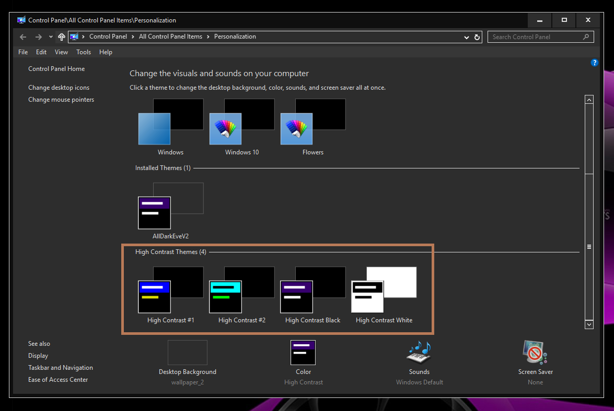Open Ease of Access Center link
The image size is (614, 411).
point(58,380)
